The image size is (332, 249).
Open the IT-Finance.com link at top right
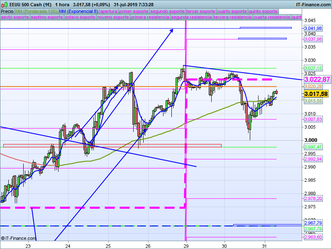pos(313,4)
